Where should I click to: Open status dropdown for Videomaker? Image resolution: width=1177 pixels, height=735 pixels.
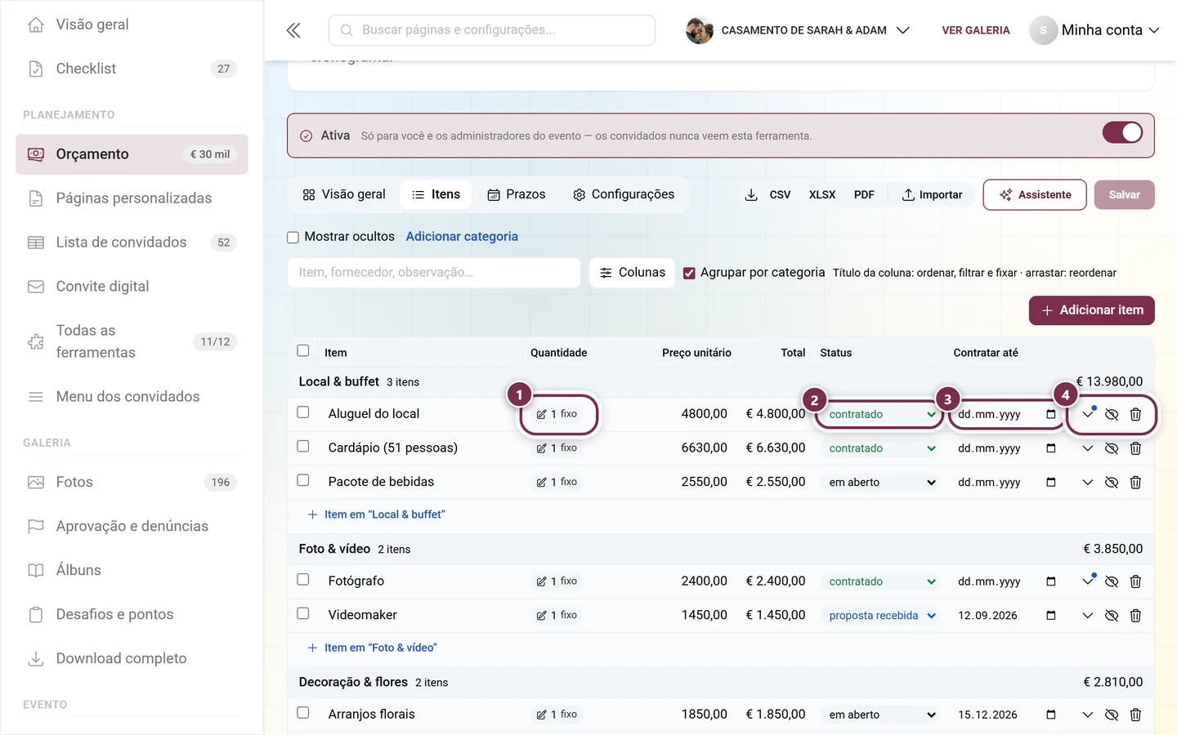click(x=880, y=616)
